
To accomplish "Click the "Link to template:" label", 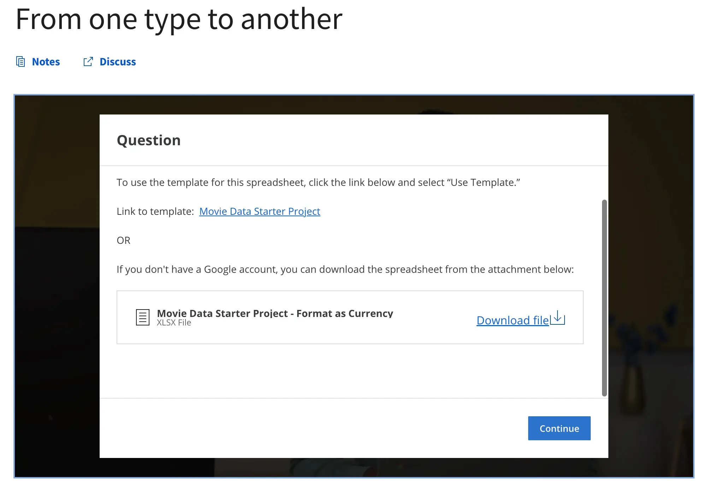I will (x=155, y=211).
